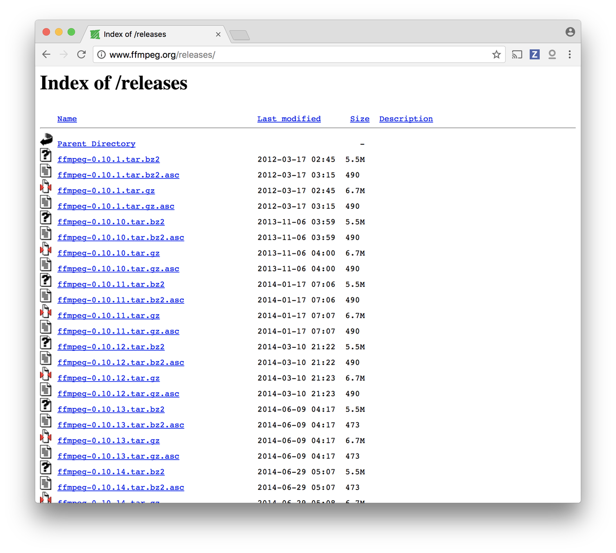Viewport: 616px width, 553px height.
Task: Open a new tab with the tab button
Action: [240, 35]
